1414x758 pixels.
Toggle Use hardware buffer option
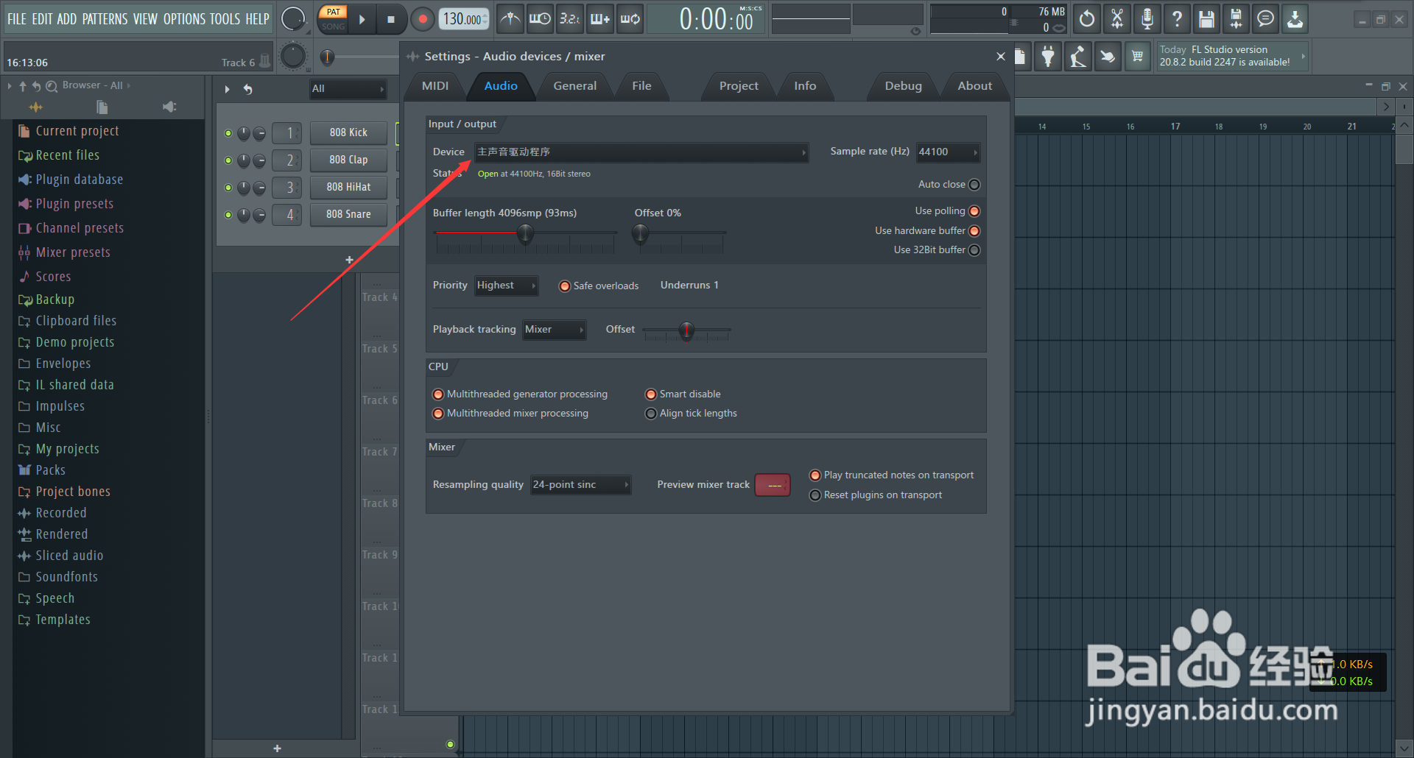(x=974, y=231)
